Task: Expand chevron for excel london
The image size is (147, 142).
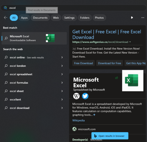Action: tap(62, 66)
